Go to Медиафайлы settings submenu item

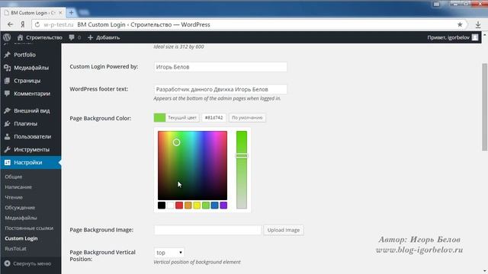tap(21, 218)
